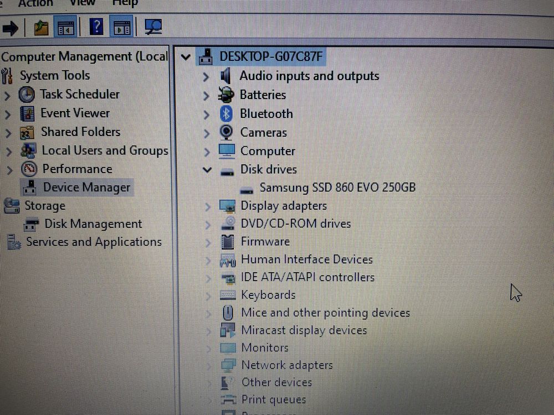This screenshot has height=415, width=554.
Task: Click the Display adapters icon
Action: (x=227, y=206)
